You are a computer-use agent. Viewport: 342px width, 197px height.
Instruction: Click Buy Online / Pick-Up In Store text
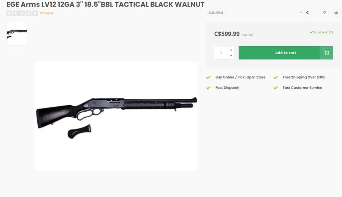(x=241, y=77)
